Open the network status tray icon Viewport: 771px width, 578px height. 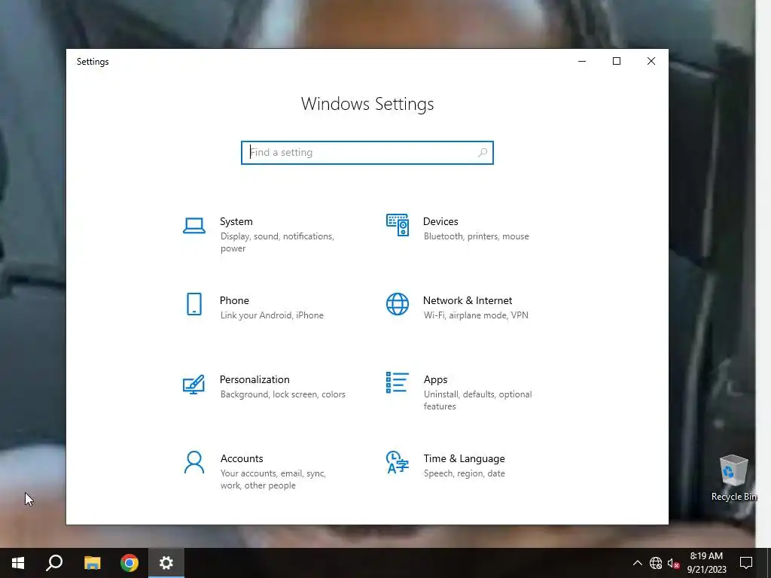656,563
